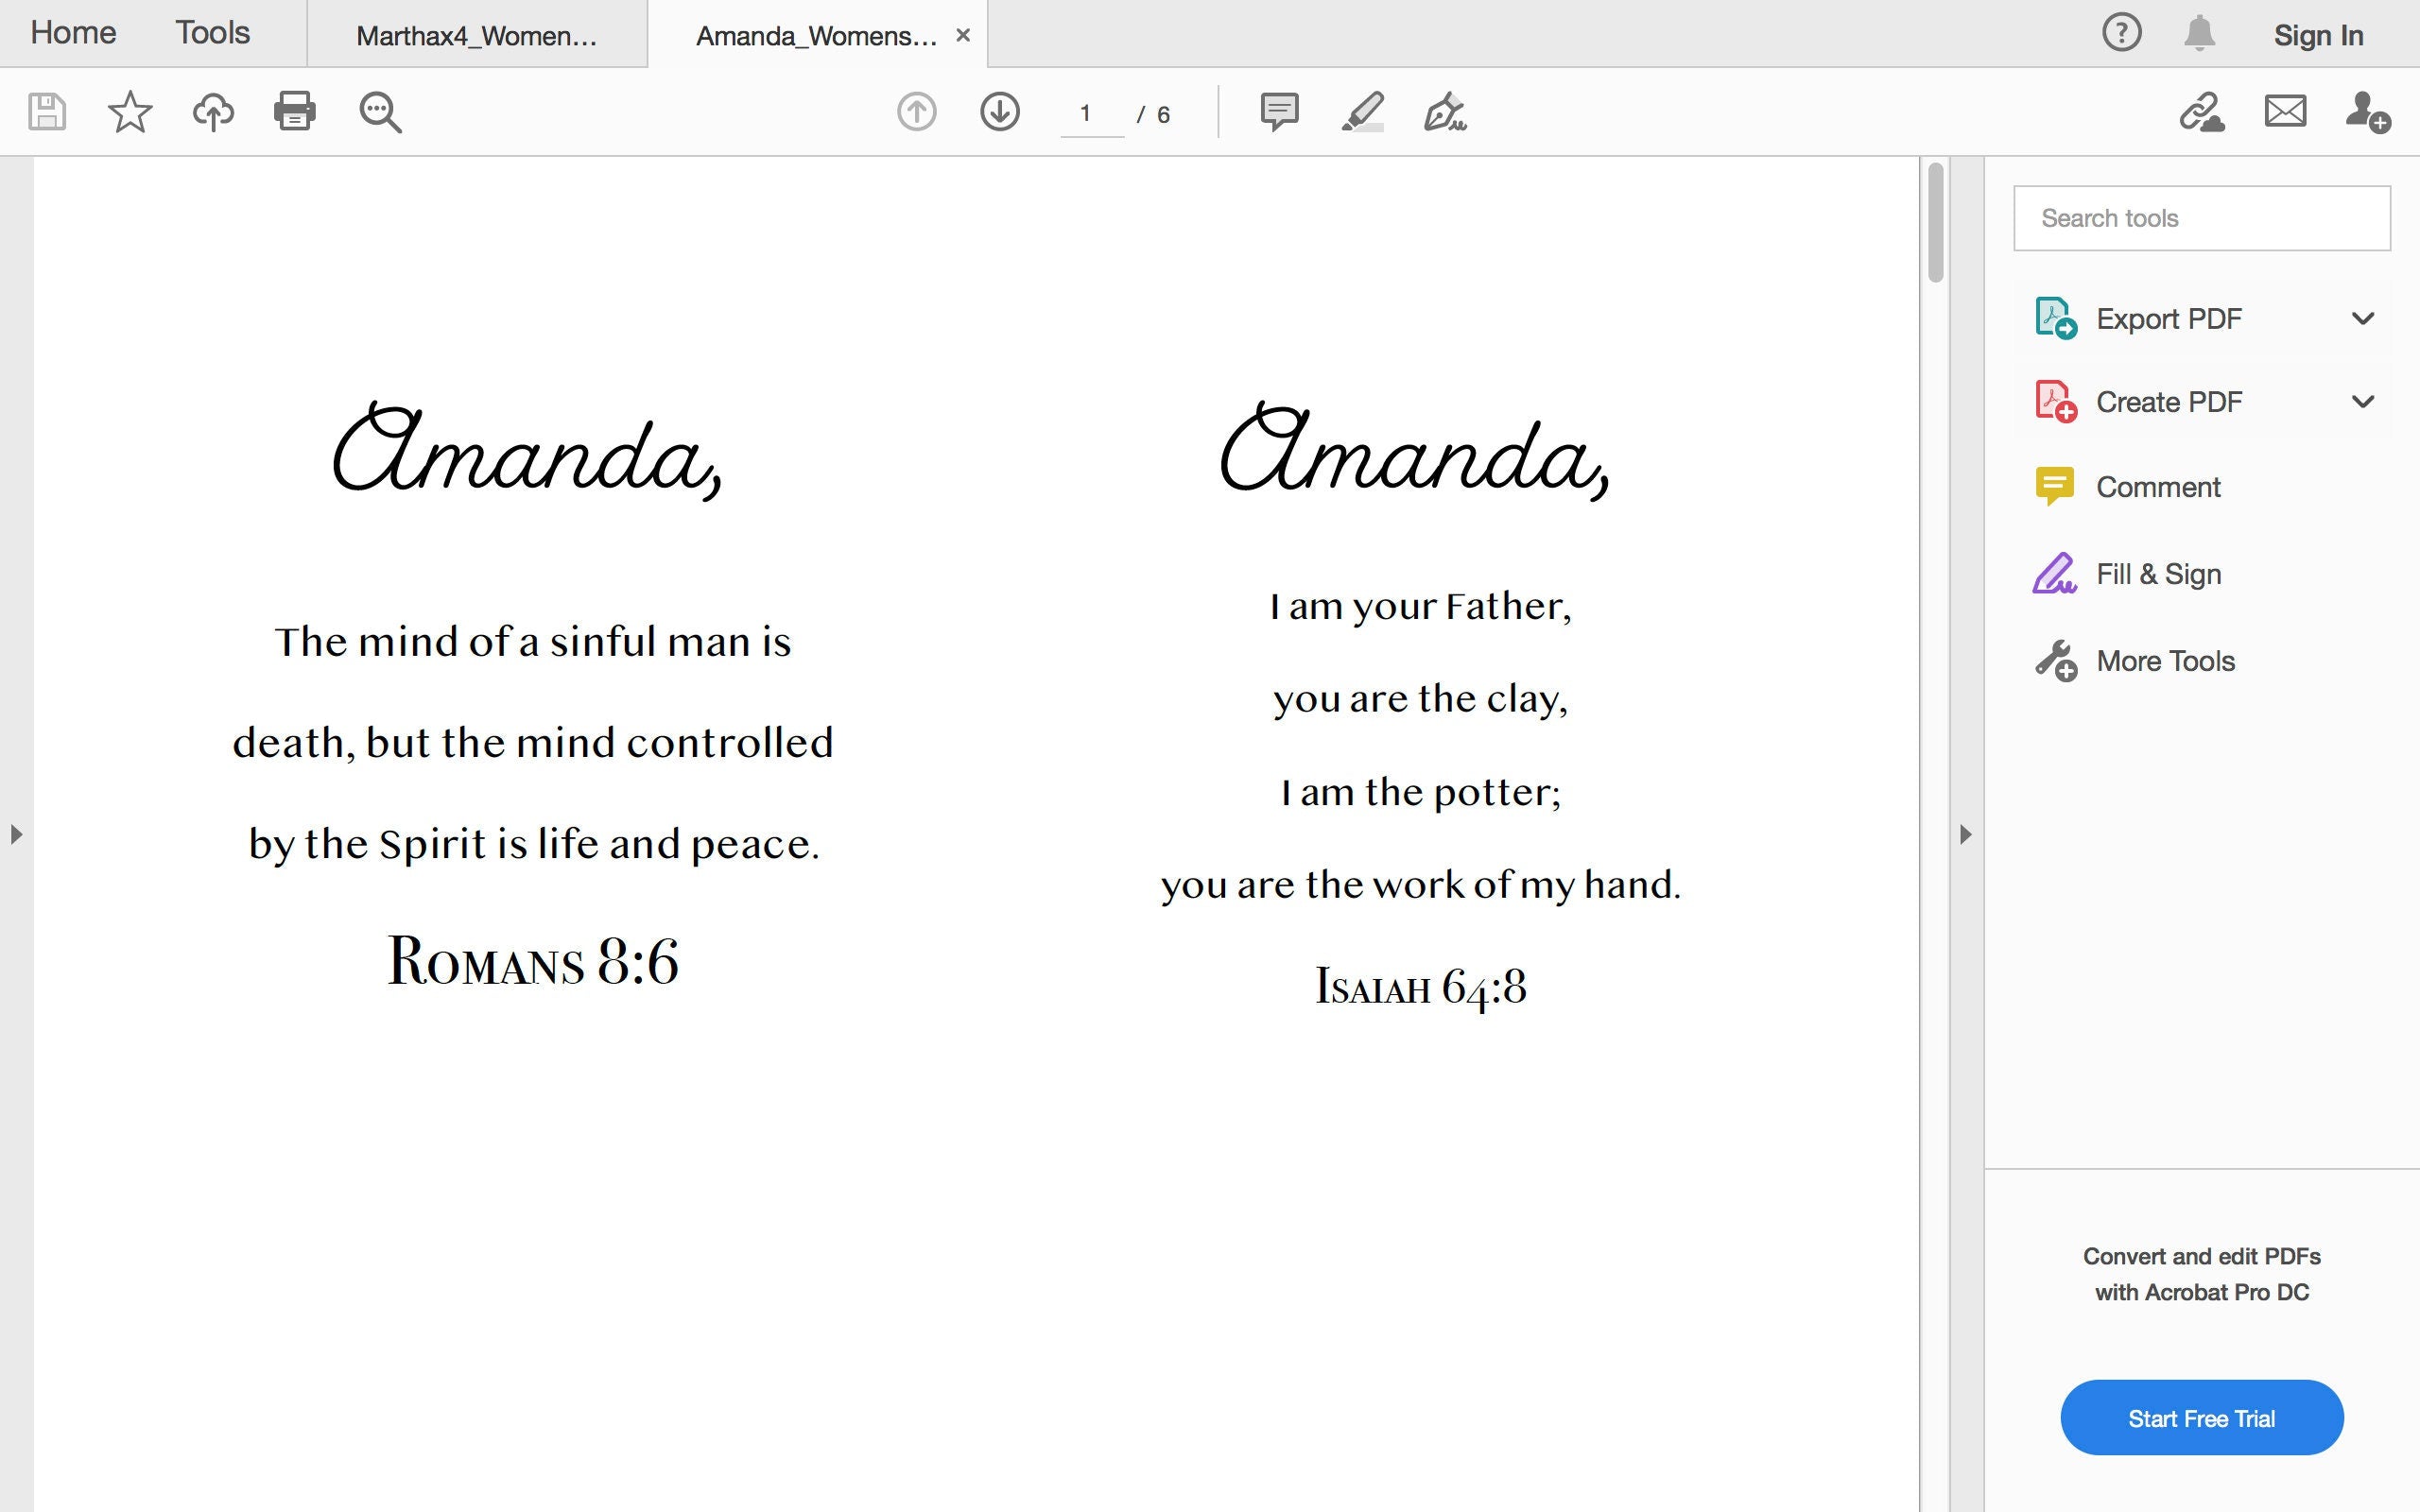The image size is (2420, 1512).
Task: Share a link to this file
Action: (x=2201, y=111)
